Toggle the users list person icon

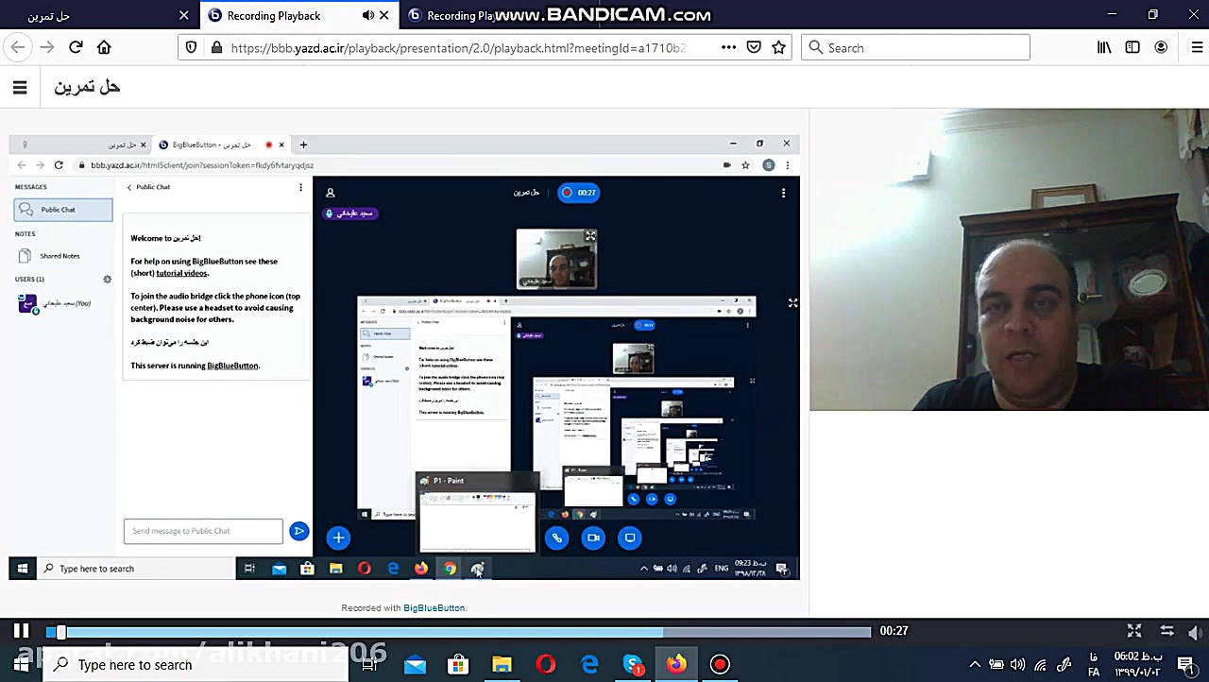[330, 193]
